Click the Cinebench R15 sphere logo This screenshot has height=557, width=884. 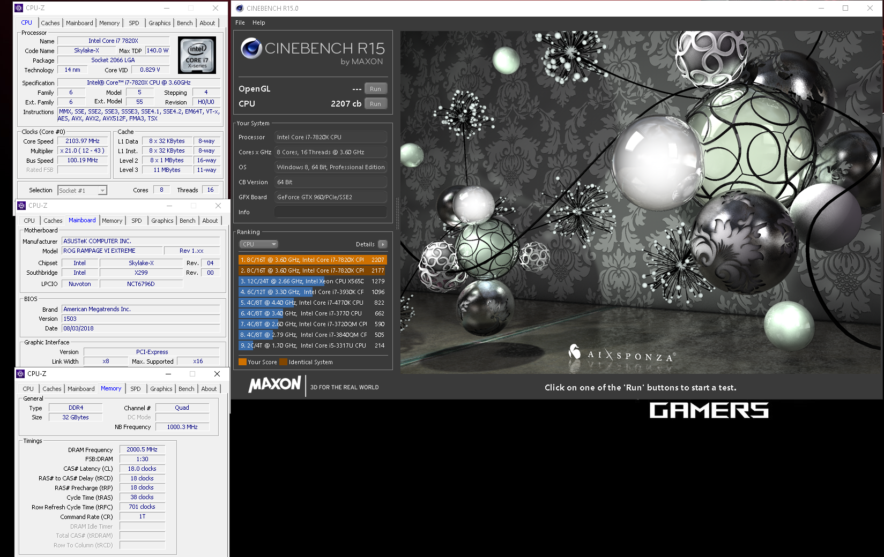tap(251, 48)
